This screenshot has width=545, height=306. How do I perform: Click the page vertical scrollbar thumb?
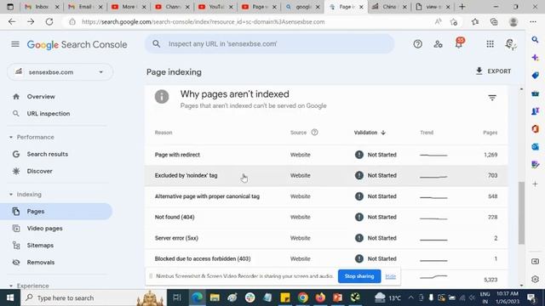521,213
